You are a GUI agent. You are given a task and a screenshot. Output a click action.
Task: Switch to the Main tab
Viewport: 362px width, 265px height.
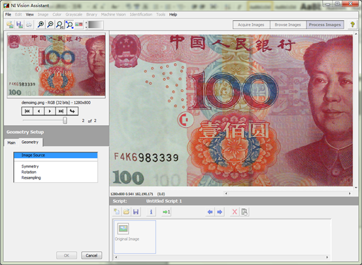[x=11, y=142]
